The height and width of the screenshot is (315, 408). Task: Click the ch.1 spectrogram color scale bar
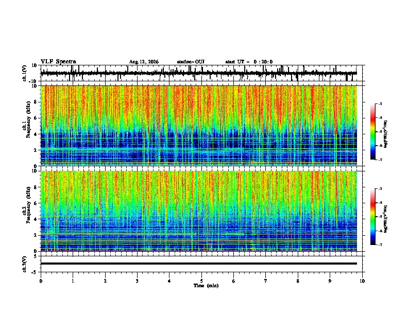[373, 132]
